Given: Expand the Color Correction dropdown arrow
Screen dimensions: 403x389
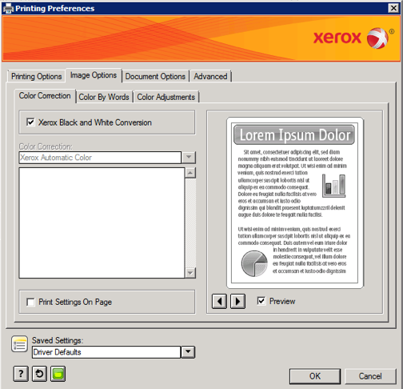Looking at the screenshot, I should [x=189, y=158].
